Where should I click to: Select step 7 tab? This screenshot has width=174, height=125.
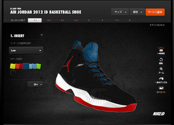[x=117, y=20]
